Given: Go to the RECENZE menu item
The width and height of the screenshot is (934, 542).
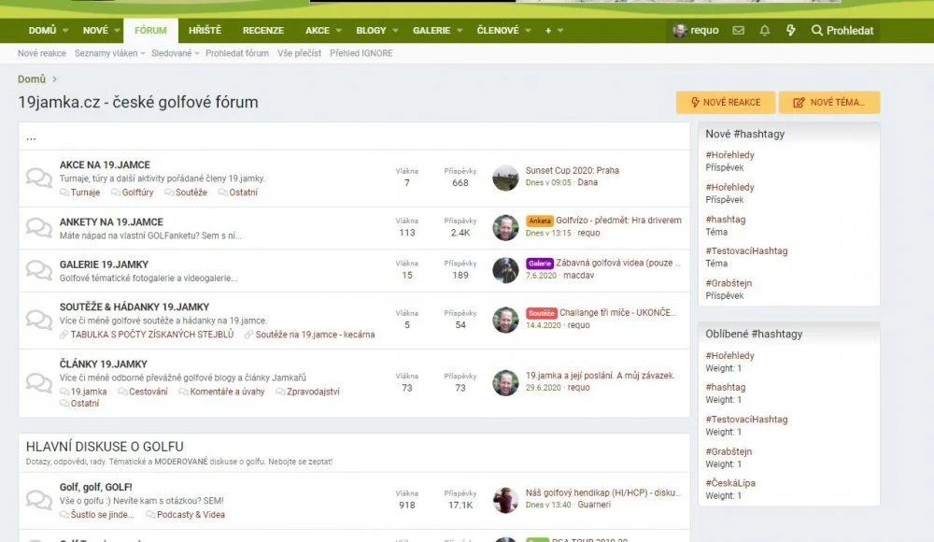Looking at the screenshot, I should pyautogui.click(x=263, y=31).
